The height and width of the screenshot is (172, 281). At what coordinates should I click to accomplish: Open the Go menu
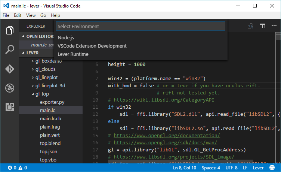[x=43, y=15]
